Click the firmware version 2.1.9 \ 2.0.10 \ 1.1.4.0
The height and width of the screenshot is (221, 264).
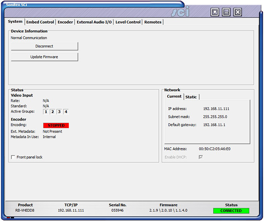click(x=168, y=210)
